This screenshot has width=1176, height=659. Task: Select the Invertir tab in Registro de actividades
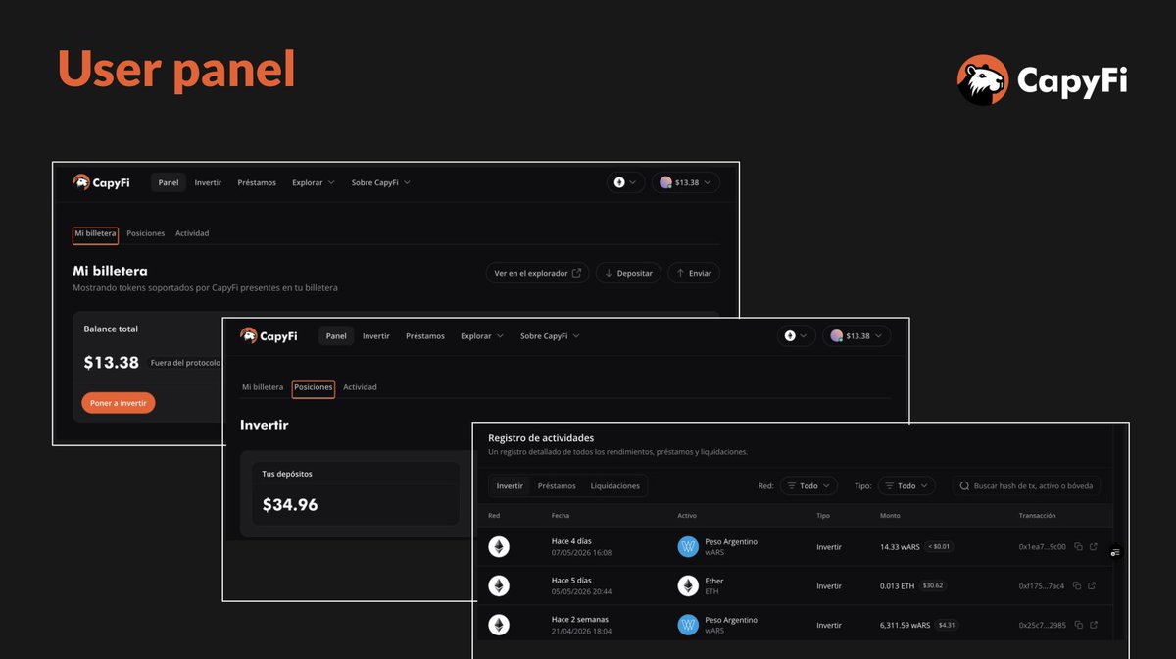(x=510, y=486)
